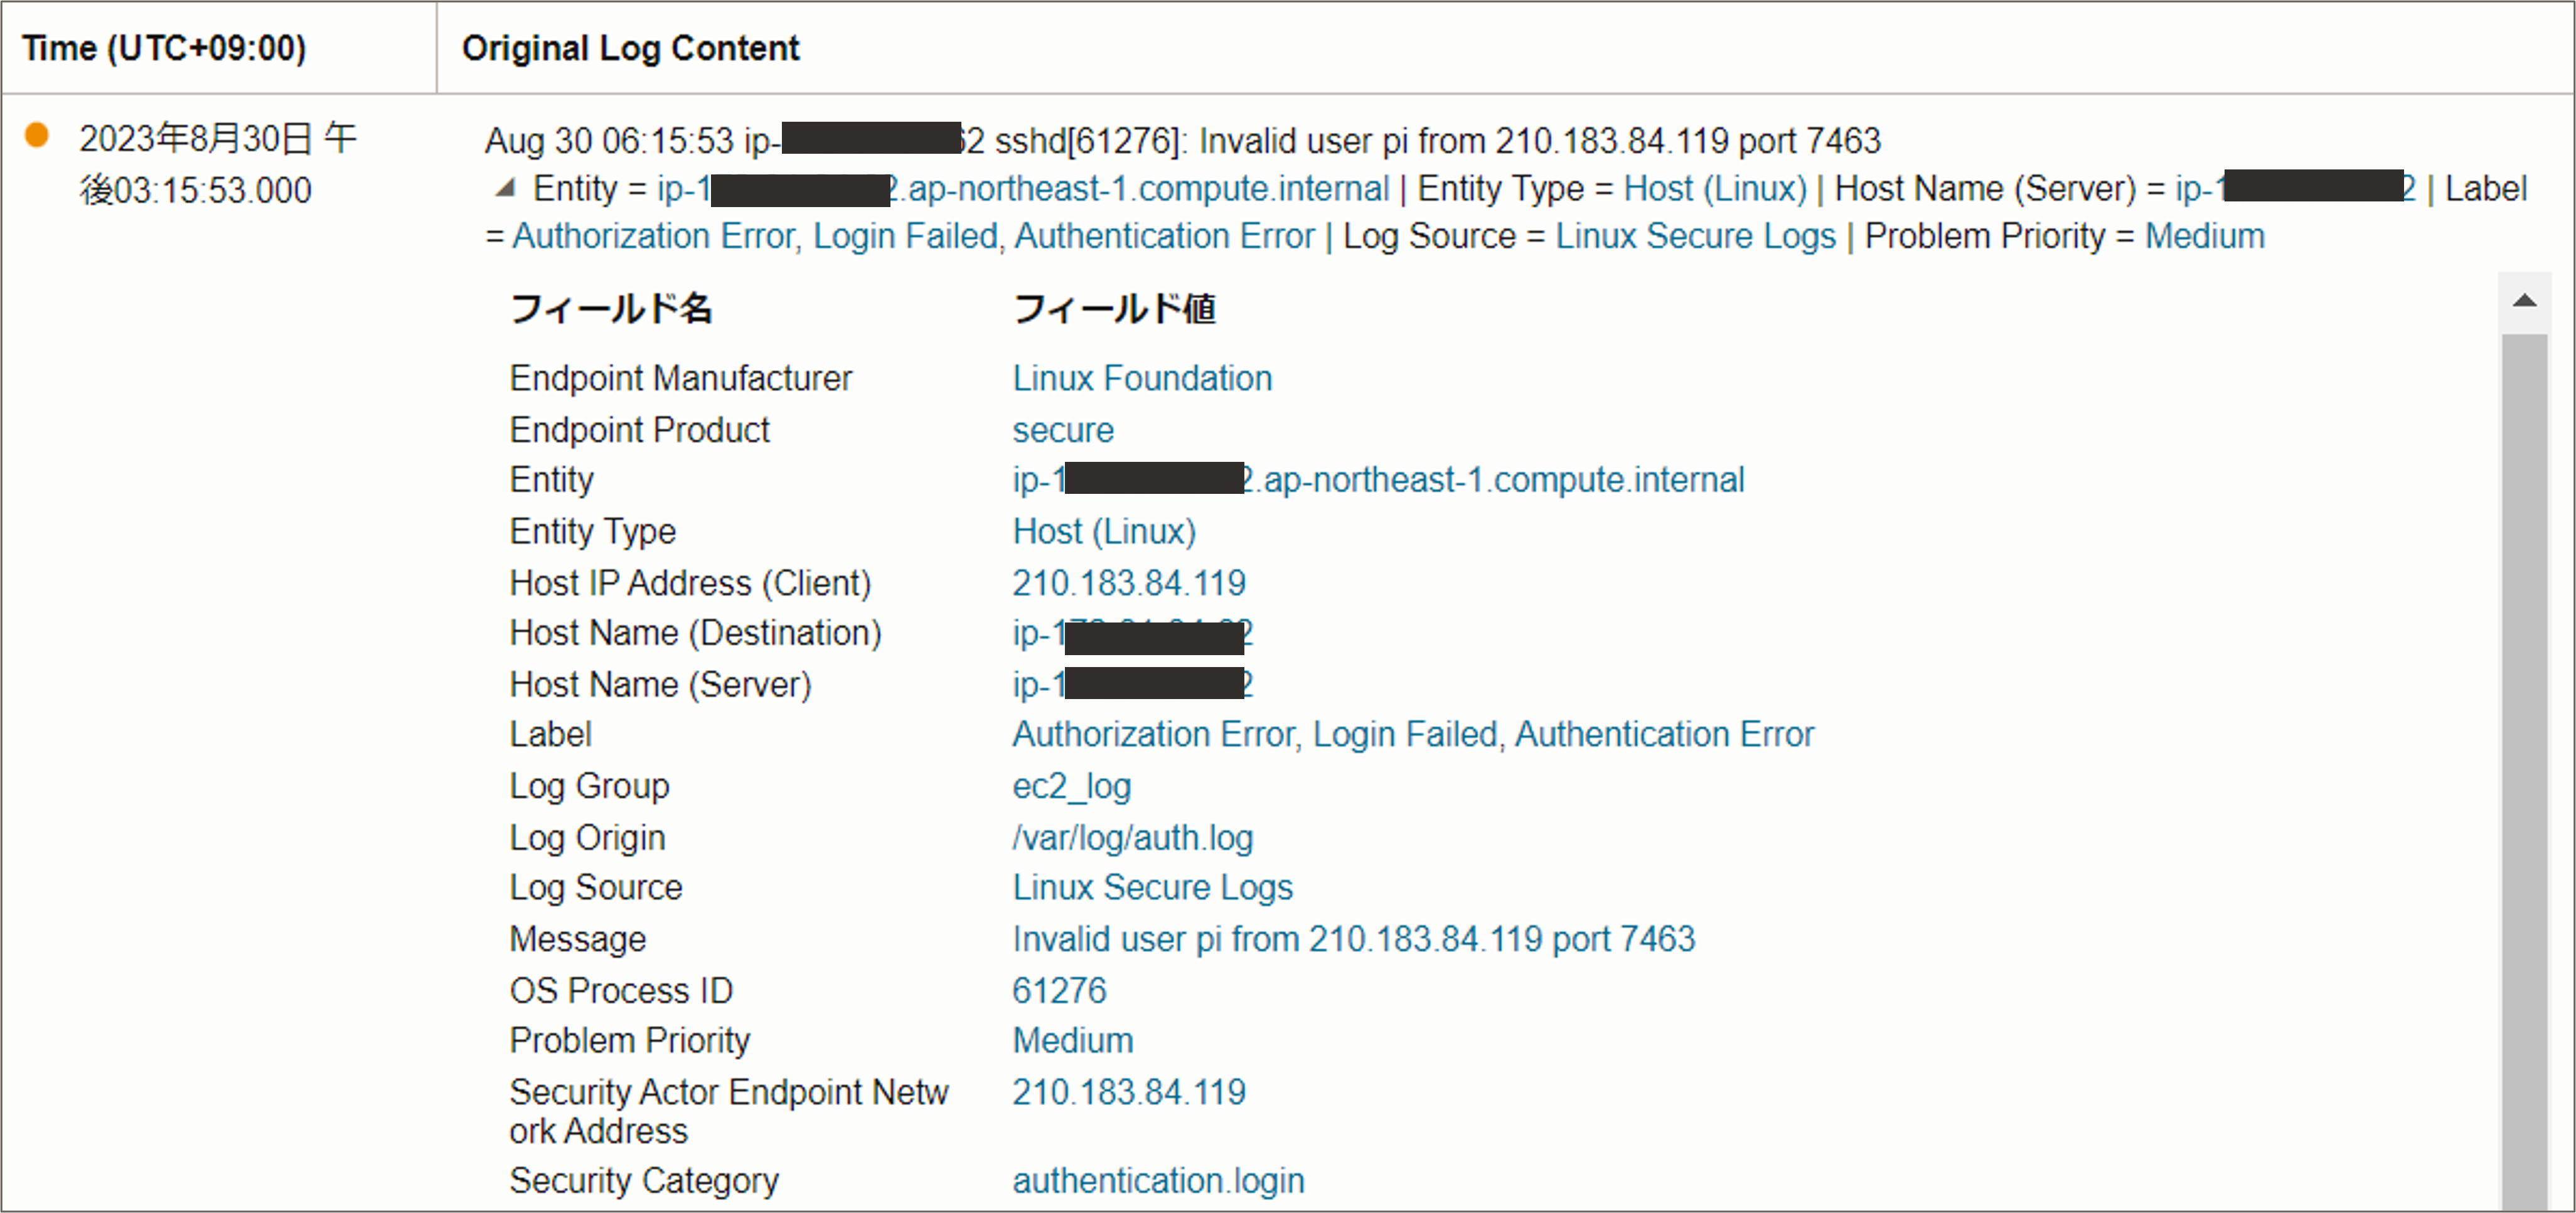Select the "Linux Foundation" Endpoint Manufacturer value
This screenshot has height=1213, width=2576.
(1141, 379)
